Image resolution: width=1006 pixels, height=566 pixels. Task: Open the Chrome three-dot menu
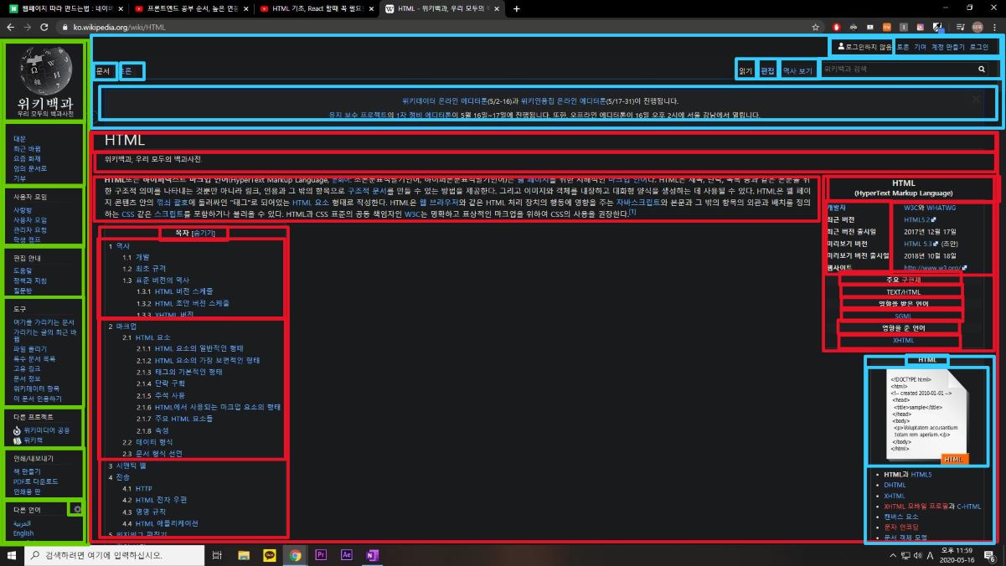994,27
